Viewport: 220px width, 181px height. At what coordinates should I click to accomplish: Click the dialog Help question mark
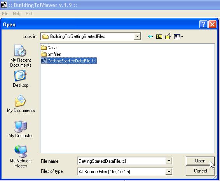pos(203,24)
